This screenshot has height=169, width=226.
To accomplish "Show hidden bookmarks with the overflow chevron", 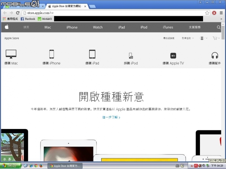I will click(x=221, y=19).
